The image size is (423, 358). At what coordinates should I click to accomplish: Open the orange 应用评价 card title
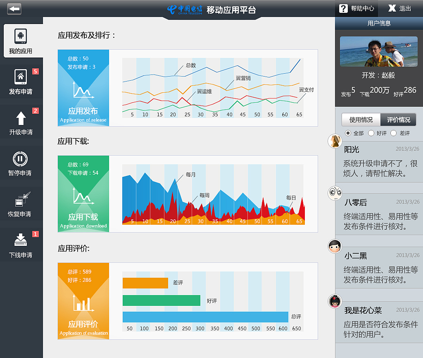[x=83, y=324]
